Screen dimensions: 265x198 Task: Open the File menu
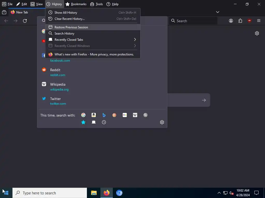[7, 4]
